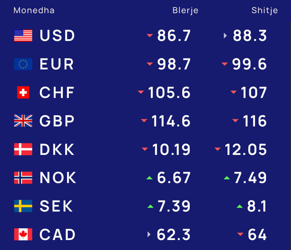Screen dimensions: 291x250
Task: Click gray right arrow beside CAD 62.3
Action: [x=149, y=234]
